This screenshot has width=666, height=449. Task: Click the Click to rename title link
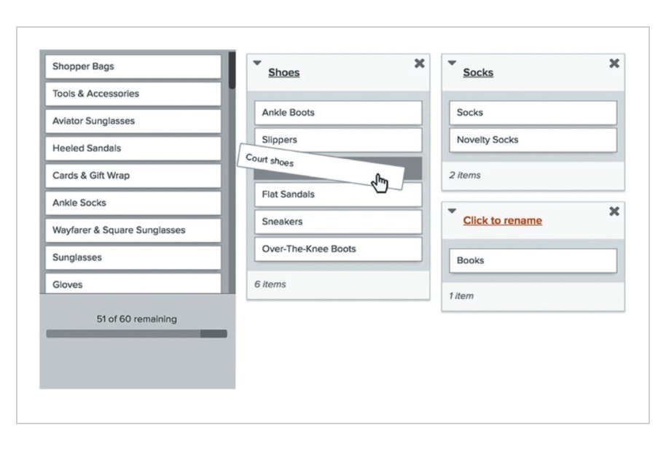(503, 220)
